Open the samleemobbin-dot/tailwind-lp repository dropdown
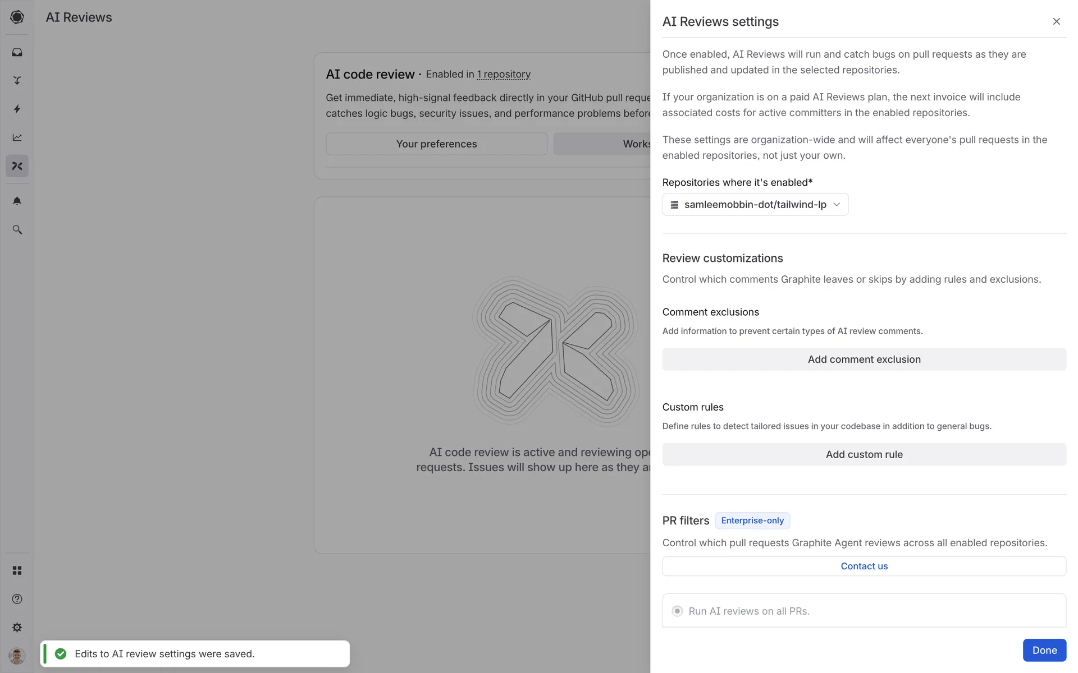This screenshot has width=1078, height=673. (x=755, y=205)
